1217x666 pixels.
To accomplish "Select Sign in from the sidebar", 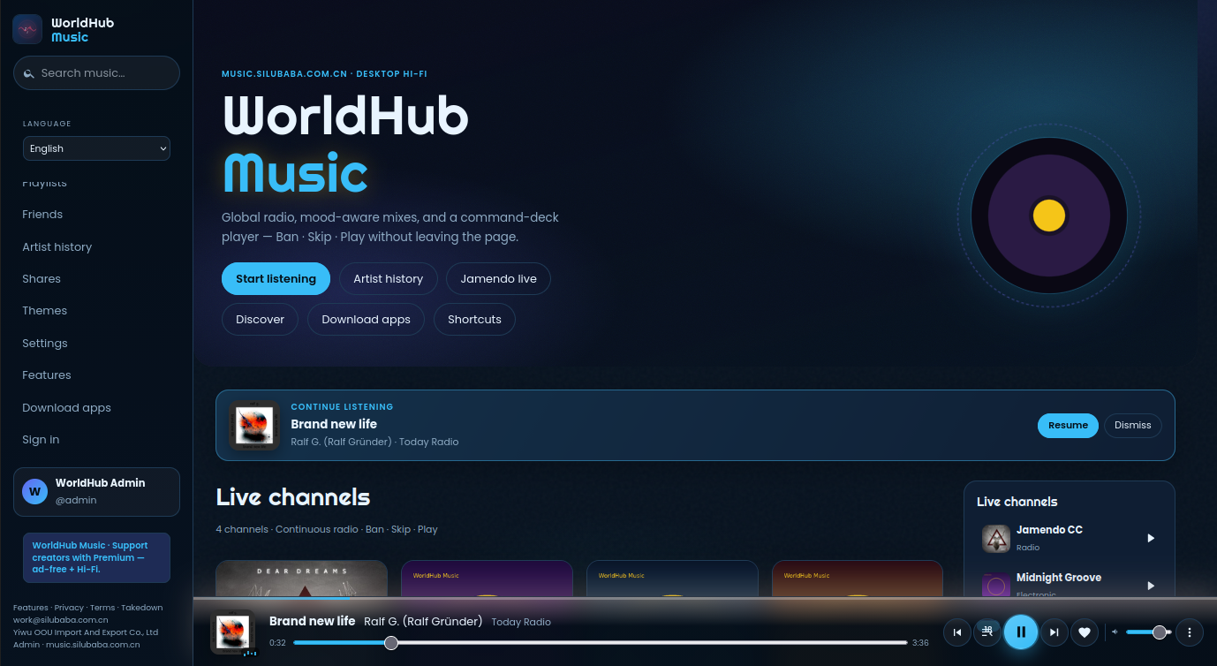I will coord(42,439).
